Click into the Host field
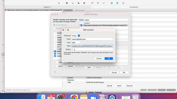 point(92,39)
